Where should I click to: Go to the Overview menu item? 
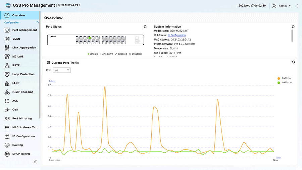tap(19, 15)
